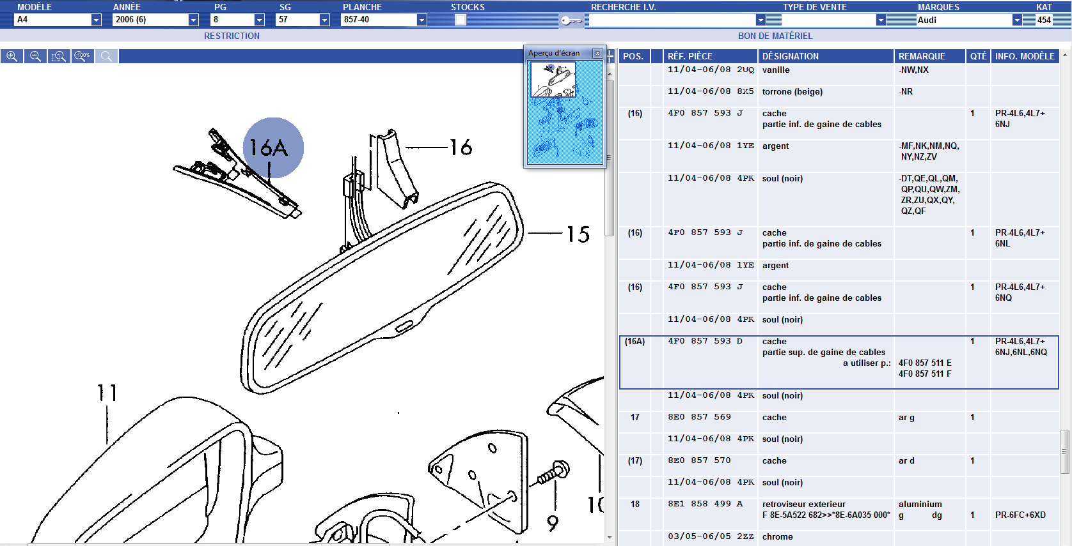
Task: Click the Désignation column header
Action: click(825, 56)
